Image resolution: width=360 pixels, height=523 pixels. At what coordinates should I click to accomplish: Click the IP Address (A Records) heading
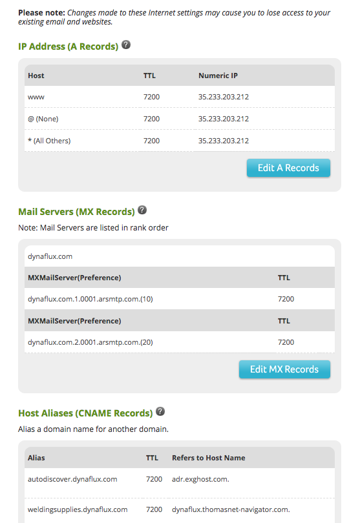[68, 46]
